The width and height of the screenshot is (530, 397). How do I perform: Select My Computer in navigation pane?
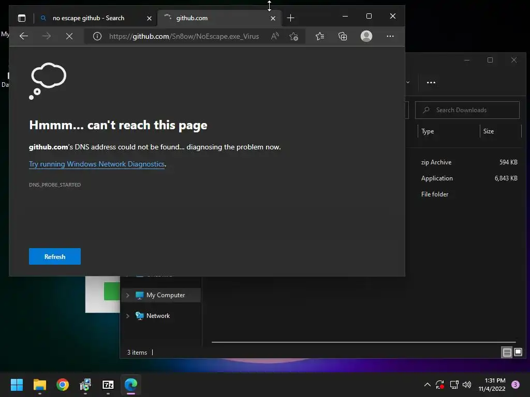pos(161,295)
